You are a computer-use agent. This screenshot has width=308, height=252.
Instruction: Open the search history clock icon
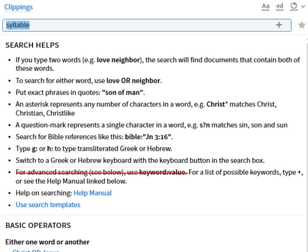(x=293, y=7)
